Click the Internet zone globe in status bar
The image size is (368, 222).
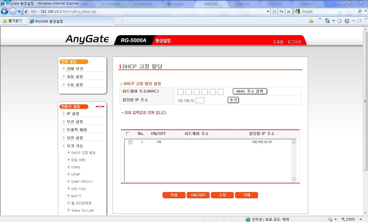point(248,219)
